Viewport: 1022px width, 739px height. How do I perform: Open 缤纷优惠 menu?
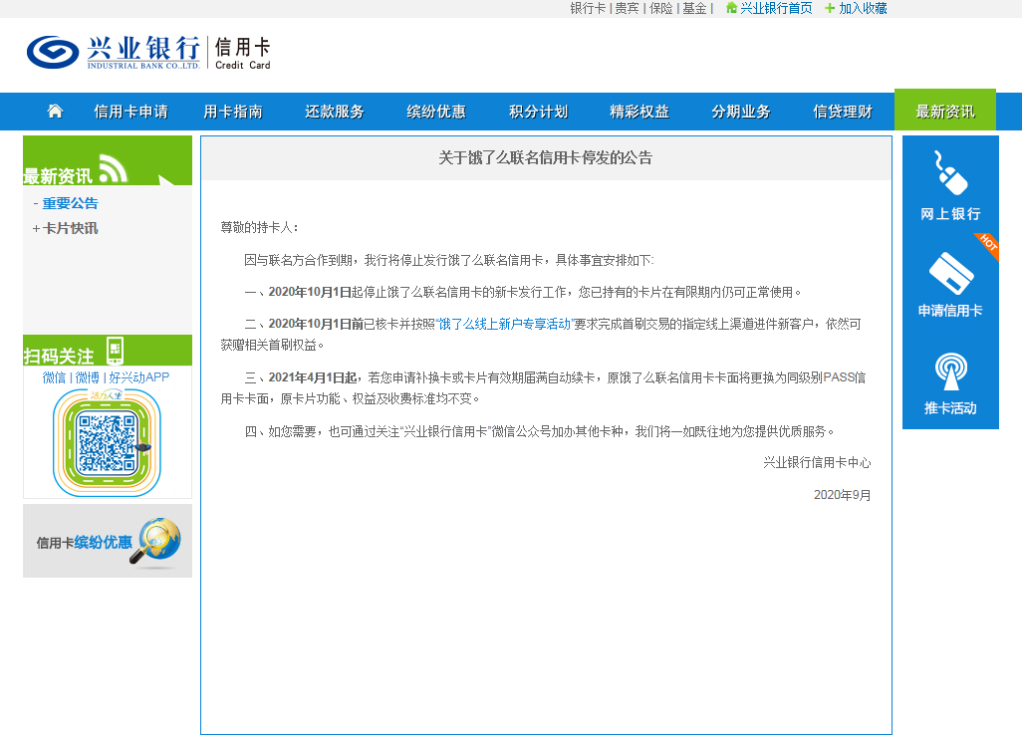[436, 112]
